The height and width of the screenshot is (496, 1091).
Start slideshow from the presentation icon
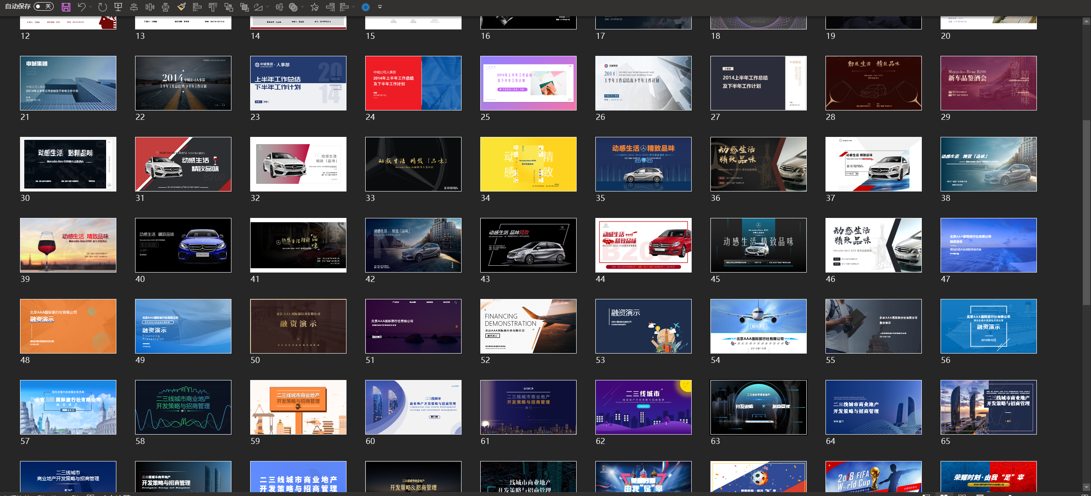pyautogui.click(x=118, y=7)
